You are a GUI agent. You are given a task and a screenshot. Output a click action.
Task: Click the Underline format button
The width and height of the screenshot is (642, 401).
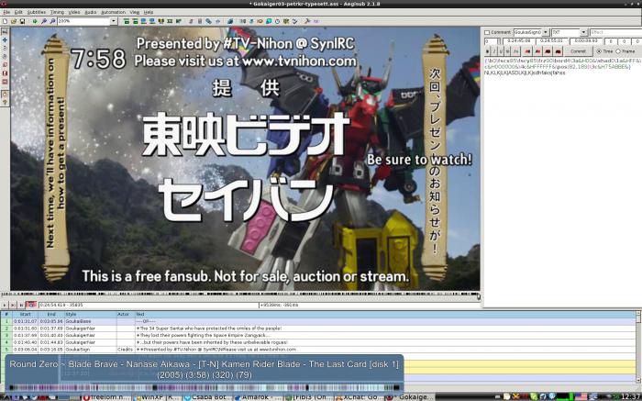pyautogui.click(x=501, y=51)
